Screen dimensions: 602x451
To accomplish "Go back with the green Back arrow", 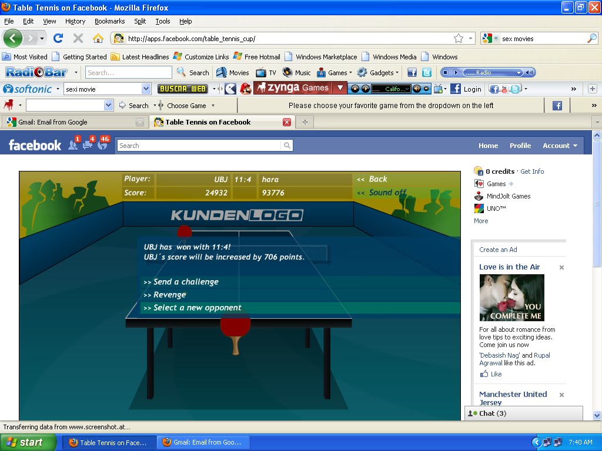I will tap(13, 38).
